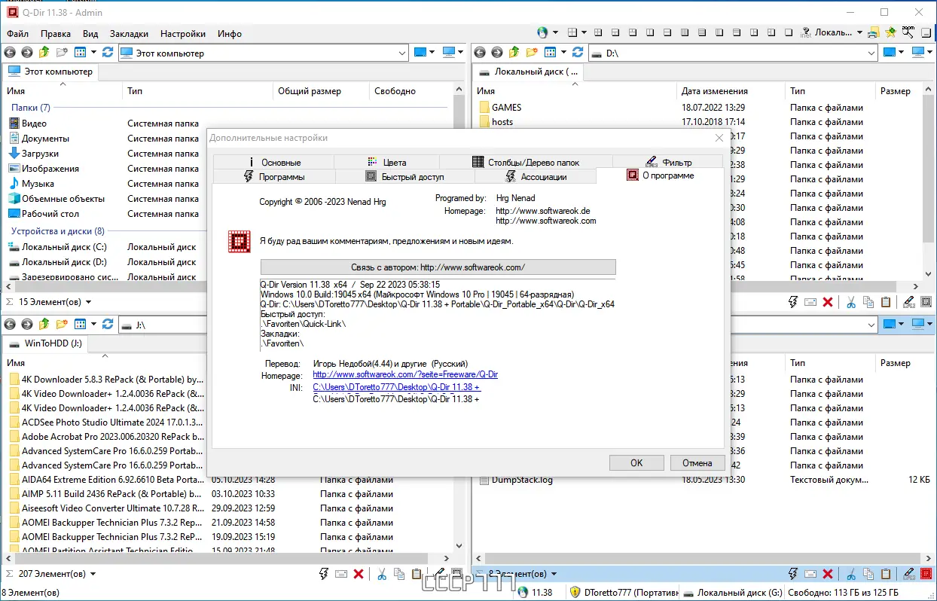The width and height of the screenshot is (937, 601).
Task: Open the Правка menu
Action: click(56, 34)
